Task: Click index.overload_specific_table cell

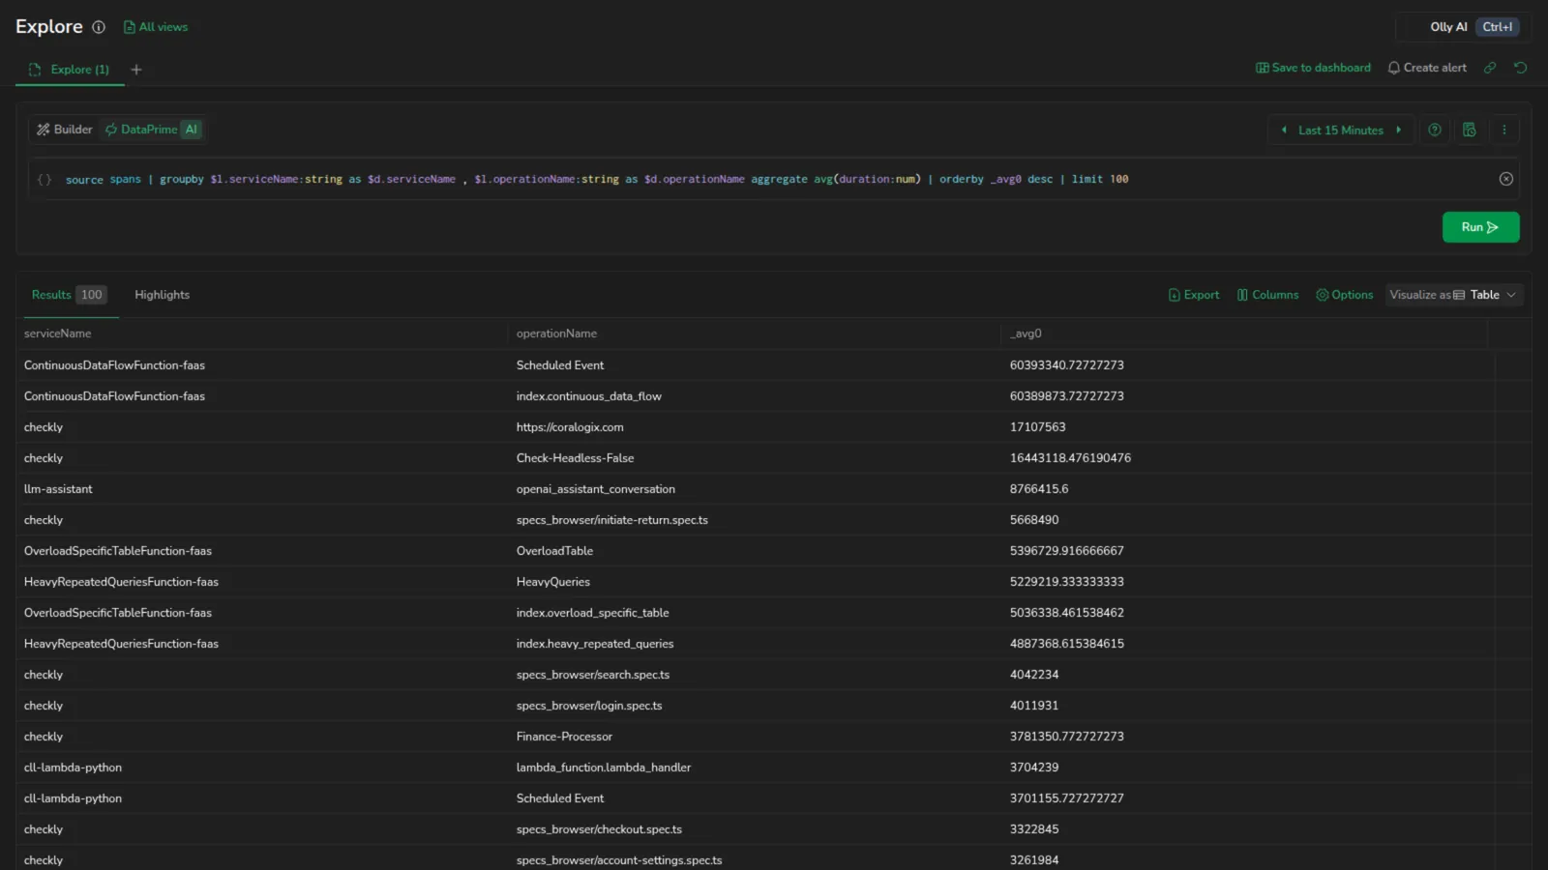Action: point(592,613)
